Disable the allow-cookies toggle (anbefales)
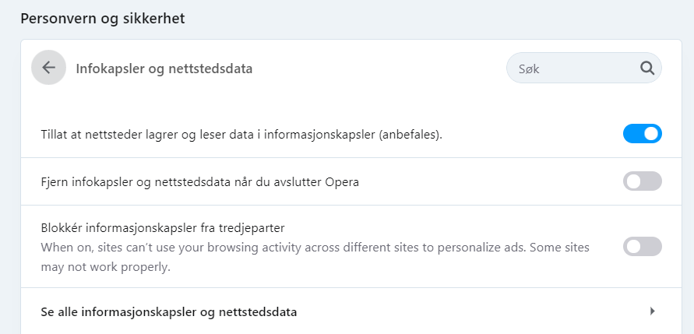Viewport: 694px width, 334px height. [643, 134]
